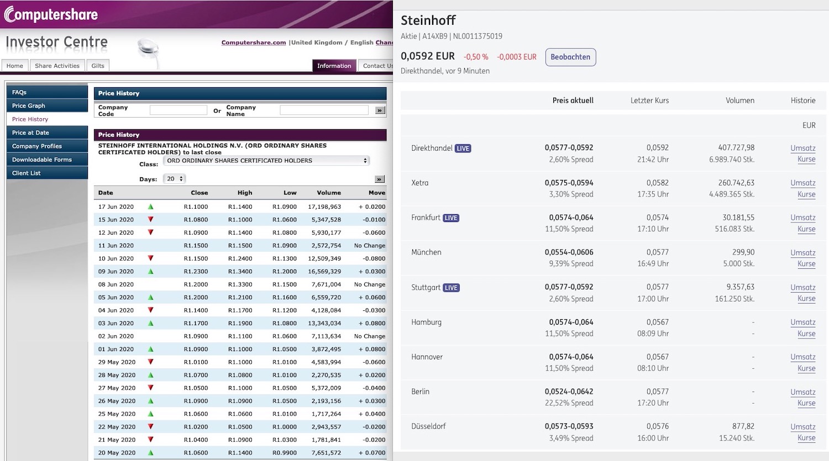
Task: Click the » search button beside Company Name
Action: coord(380,109)
